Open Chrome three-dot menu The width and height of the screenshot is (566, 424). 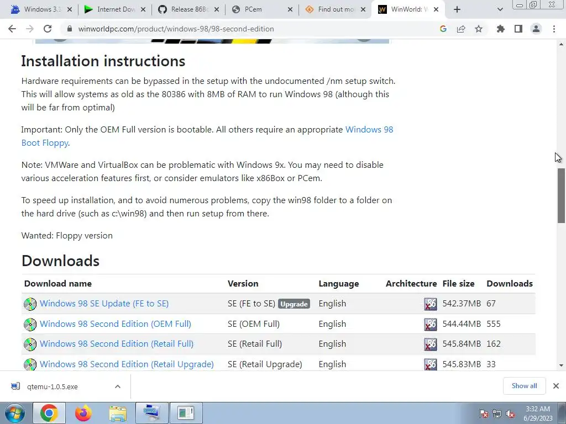(554, 29)
